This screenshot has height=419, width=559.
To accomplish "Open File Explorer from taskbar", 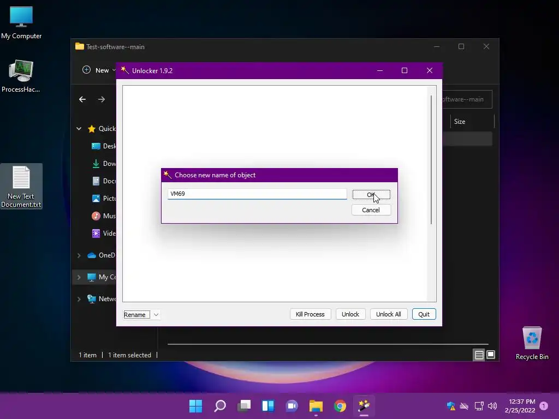I will click(x=316, y=406).
